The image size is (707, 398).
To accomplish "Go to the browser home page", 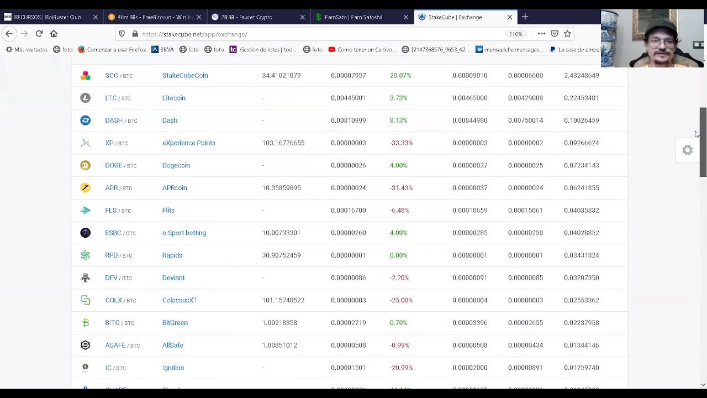I will [54, 34].
